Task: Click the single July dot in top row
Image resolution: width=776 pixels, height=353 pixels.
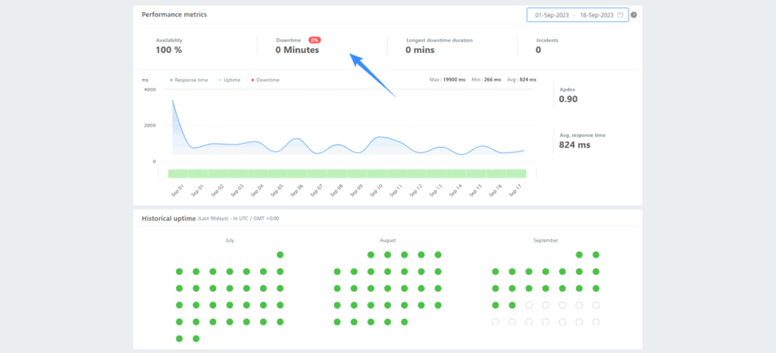Action: point(280,255)
